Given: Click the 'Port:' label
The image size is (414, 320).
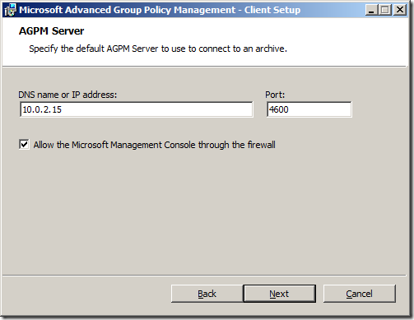Looking at the screenshot, I should [275, 95].
